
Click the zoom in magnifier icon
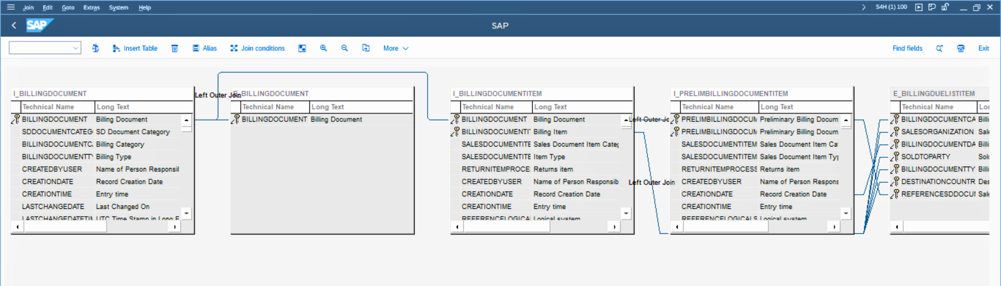(323, 48)
